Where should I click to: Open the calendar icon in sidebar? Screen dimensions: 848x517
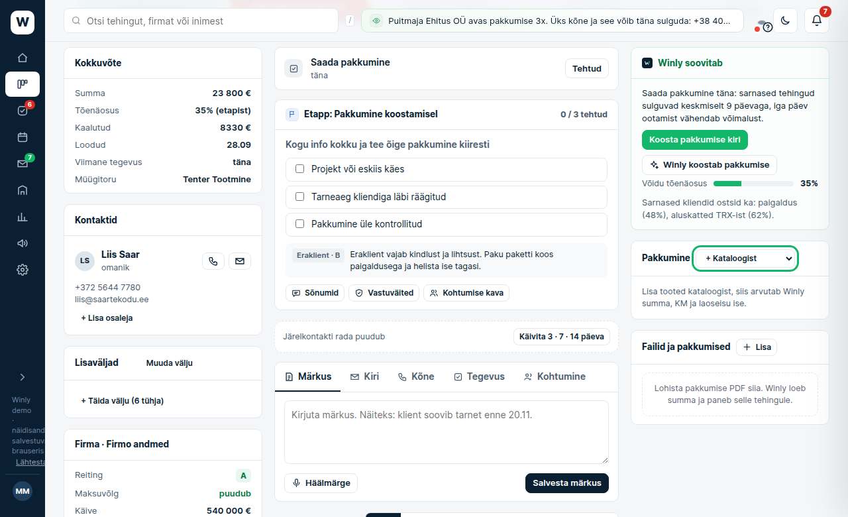23,137
